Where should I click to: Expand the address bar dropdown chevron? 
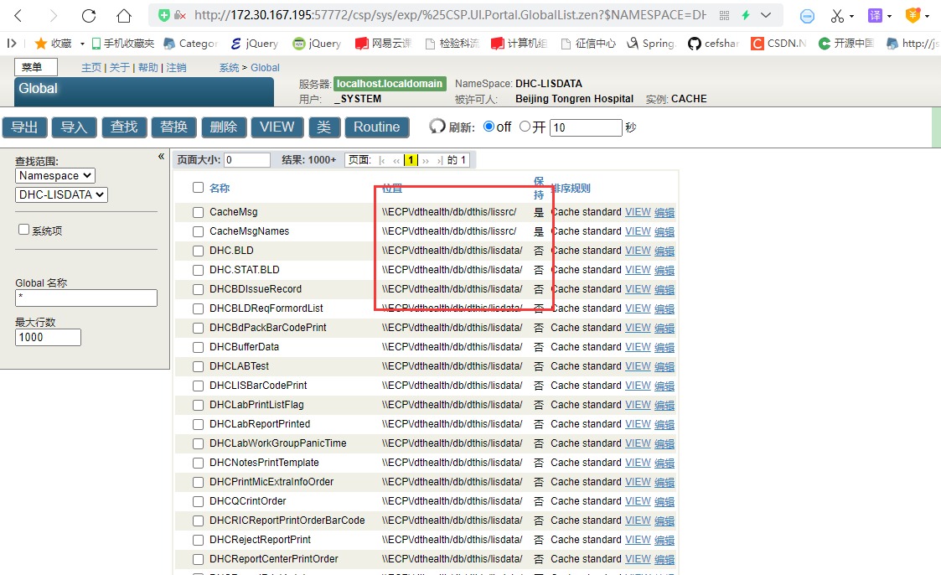click(766, 16)
